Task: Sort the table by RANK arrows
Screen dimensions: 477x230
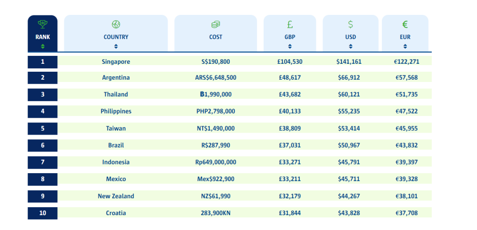Action: click(x=42, y=46)
